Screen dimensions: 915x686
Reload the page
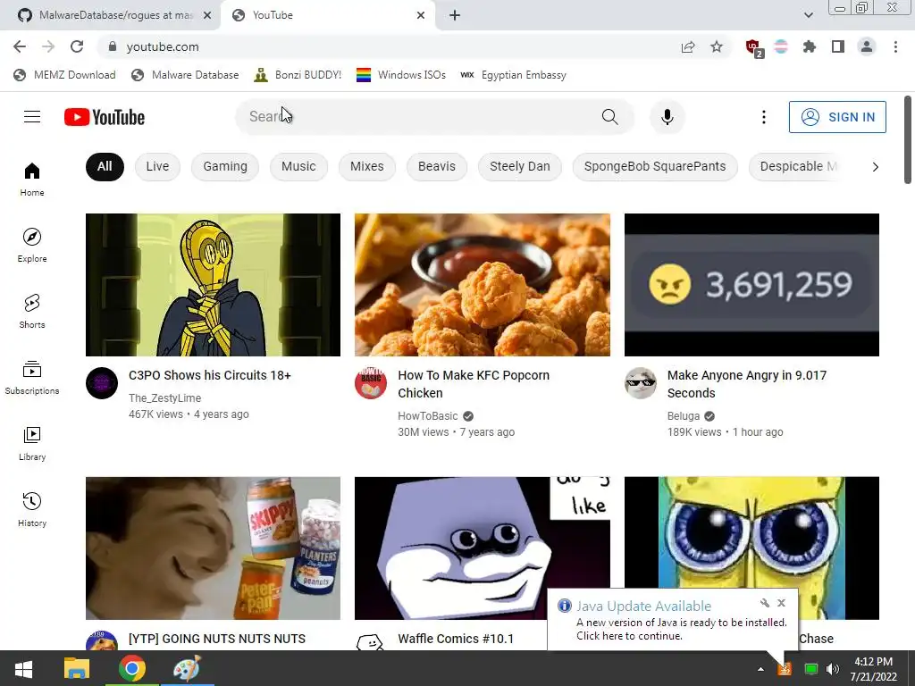77,46
